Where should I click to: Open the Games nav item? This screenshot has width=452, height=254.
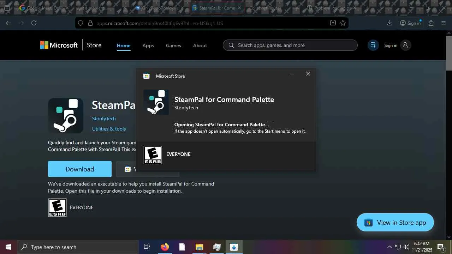[173, 46]
